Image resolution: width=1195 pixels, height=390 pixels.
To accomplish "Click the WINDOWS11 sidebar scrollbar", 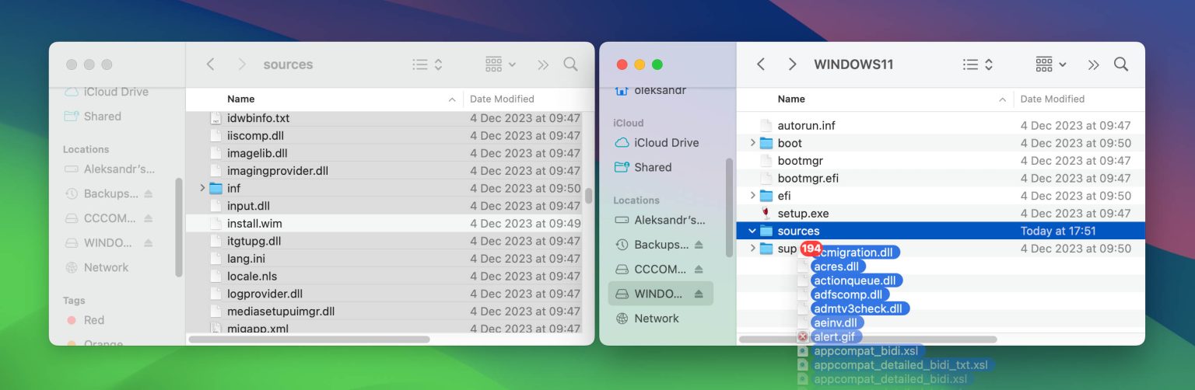I will pyautogui.click(x=729, y=207).
